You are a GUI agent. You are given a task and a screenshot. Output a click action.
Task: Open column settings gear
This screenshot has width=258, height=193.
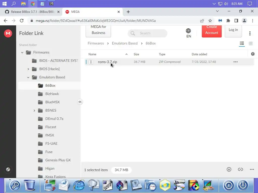pyautogui.click(x=253, y=54)
